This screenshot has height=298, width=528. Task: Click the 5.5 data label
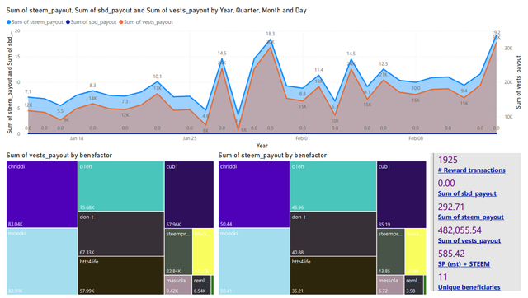point(60,111)
